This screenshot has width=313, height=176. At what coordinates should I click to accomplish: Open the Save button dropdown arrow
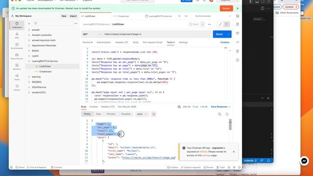202,24
